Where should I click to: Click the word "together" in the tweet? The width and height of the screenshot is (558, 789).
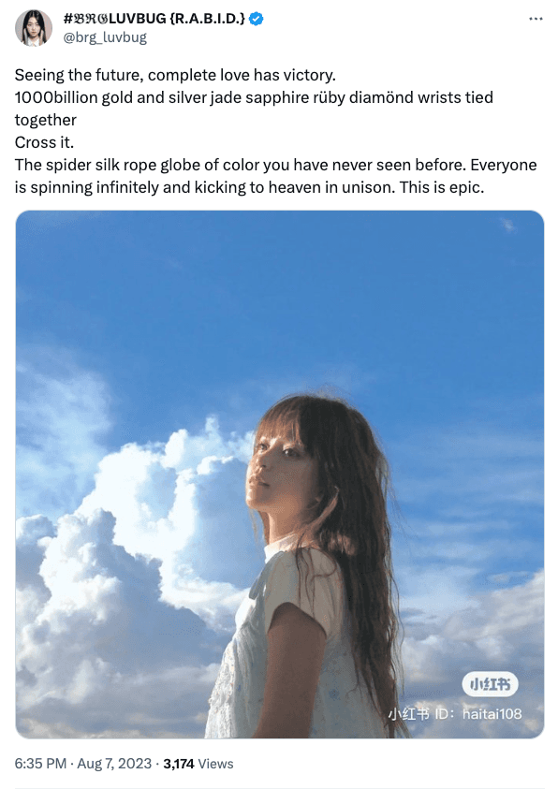[x=45, y=120]
